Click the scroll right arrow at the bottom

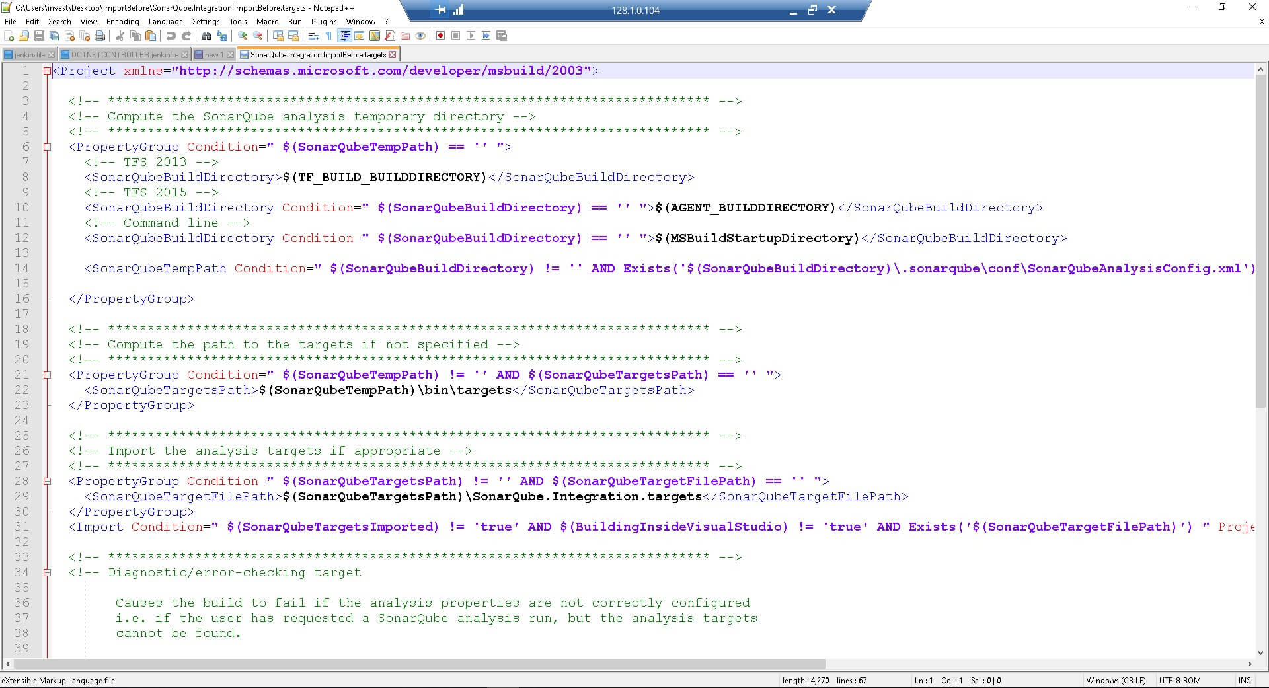coord(1249,664)
